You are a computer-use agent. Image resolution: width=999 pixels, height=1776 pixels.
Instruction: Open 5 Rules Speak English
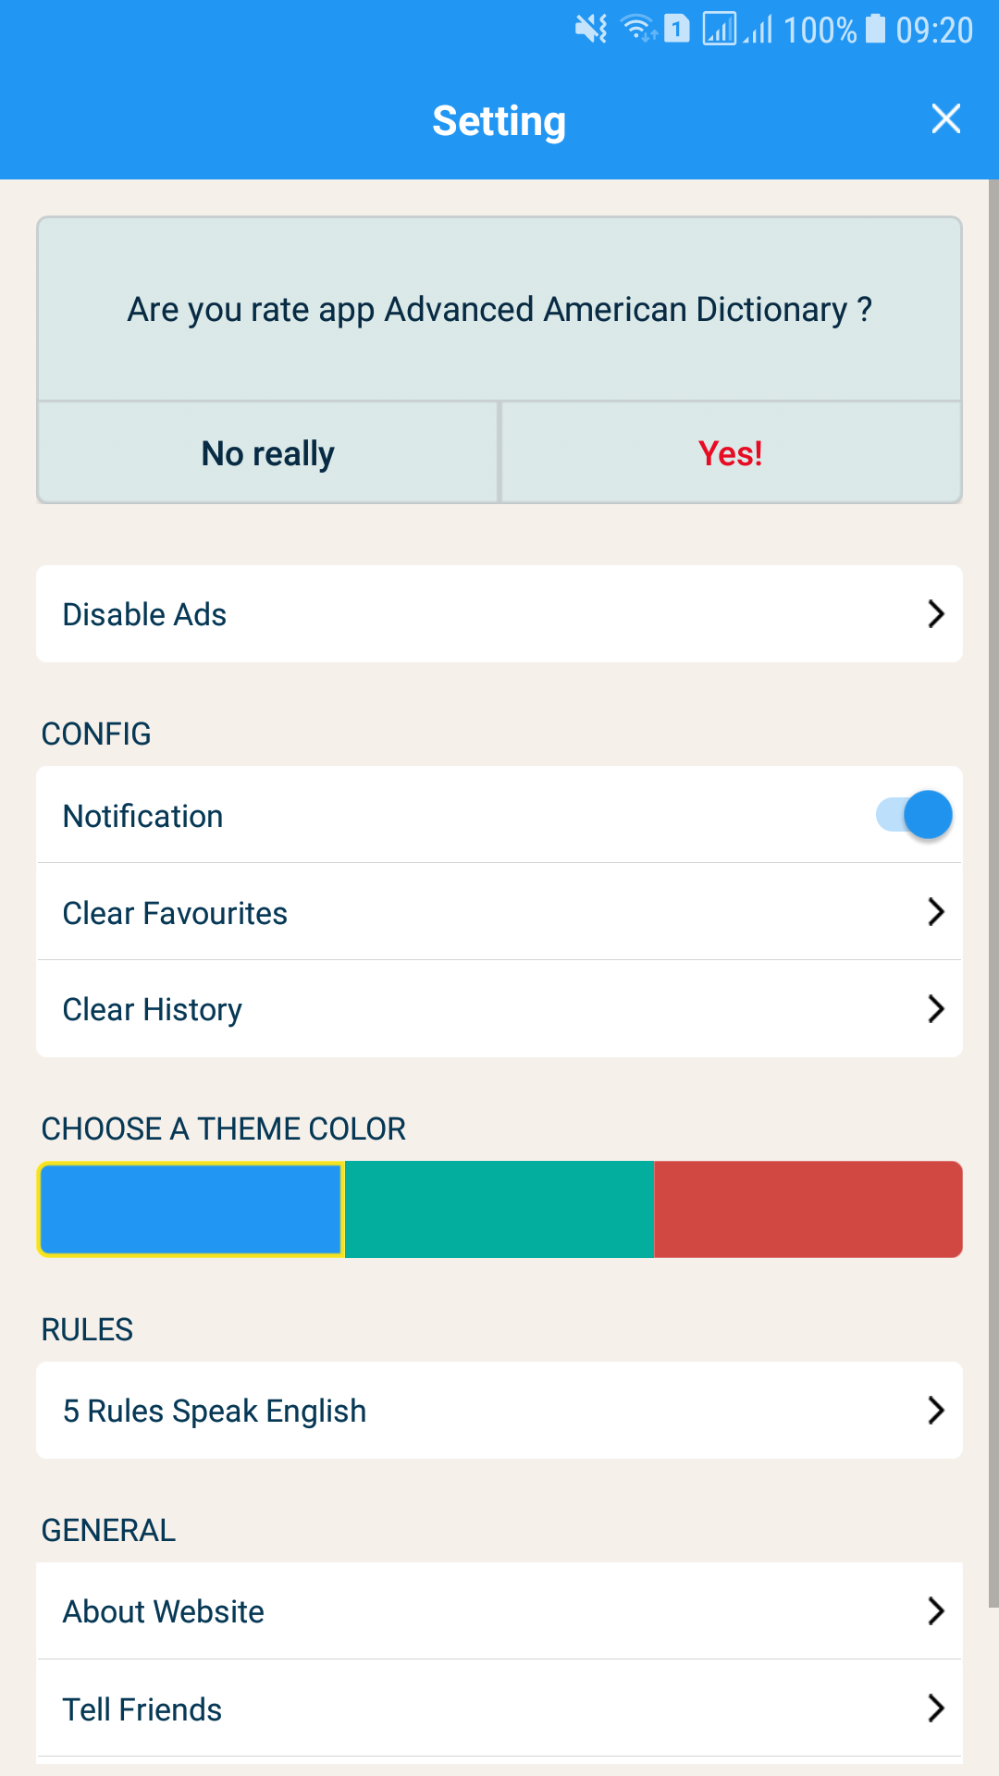pyautogui.click(x=499, y=1411)
